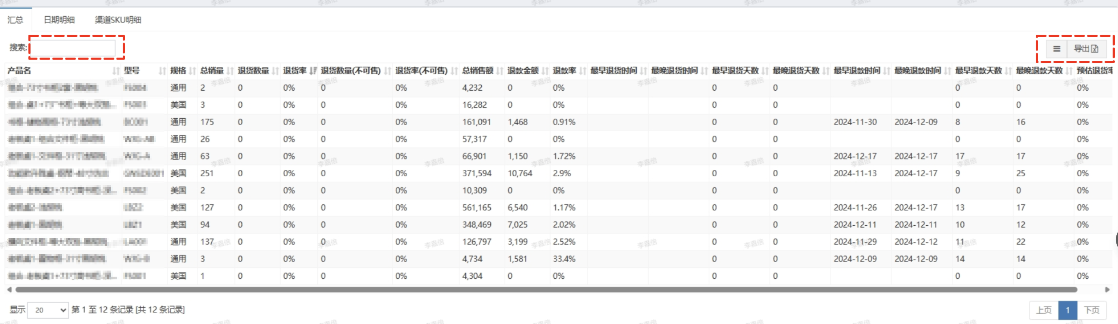The width and height of the screenshot is (1118, 324).
Task: Open the hamburger column list icon
Action: point(1056,49)
